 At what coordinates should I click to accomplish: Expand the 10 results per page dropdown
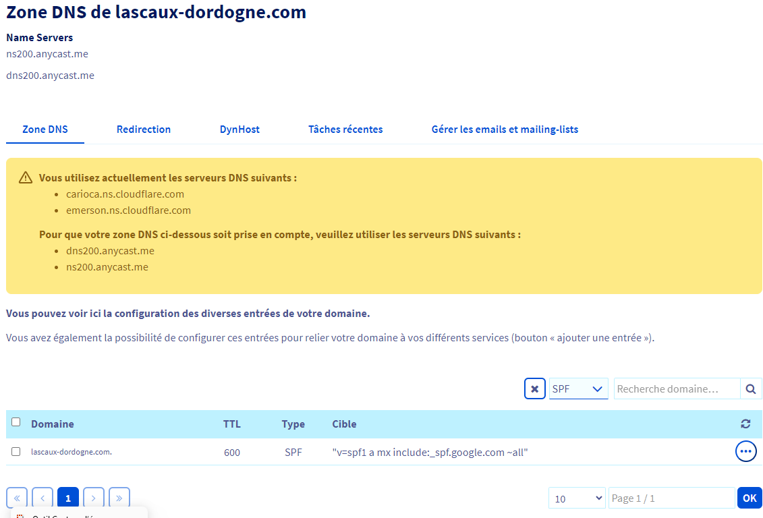577,498
